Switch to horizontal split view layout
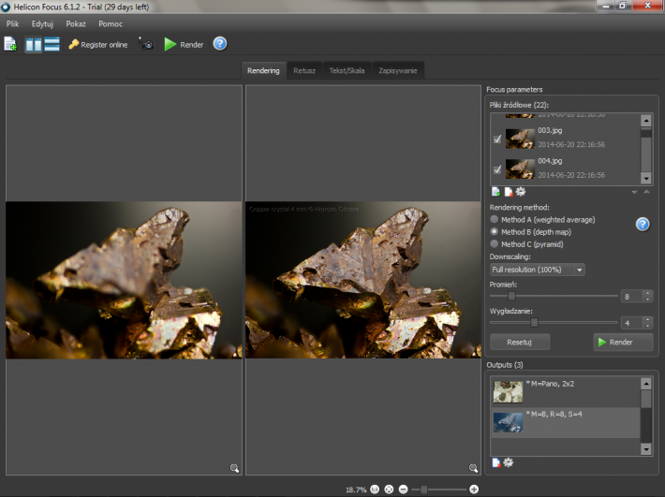The height and width of the screenshot is (497, 665). 52,44
